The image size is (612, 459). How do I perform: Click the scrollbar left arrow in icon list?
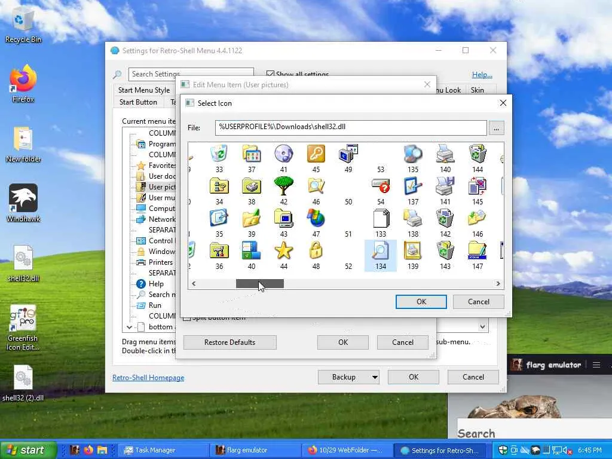194,284
